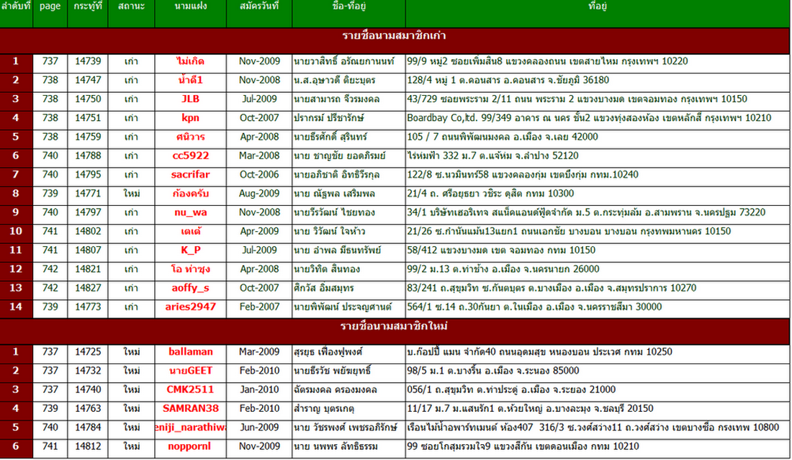Click the nickname 'CMK2511'
792x460 pixels.
point(190,389)
